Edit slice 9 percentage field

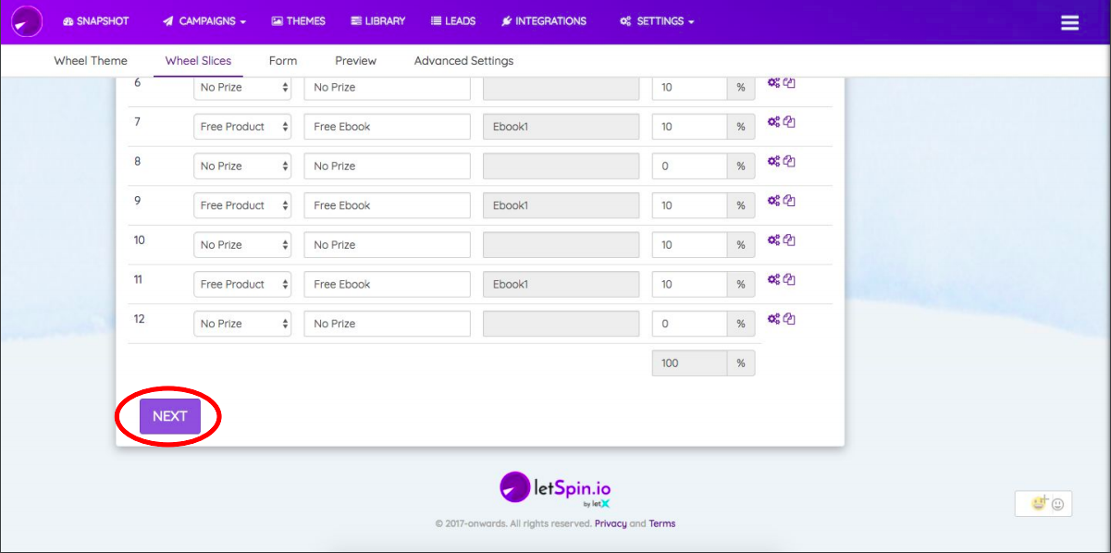click(x=689, y=205)
